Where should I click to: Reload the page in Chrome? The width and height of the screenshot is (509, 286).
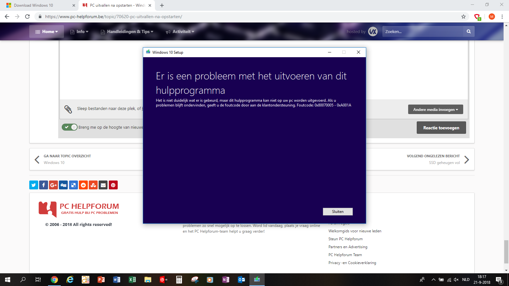point(27,17)
